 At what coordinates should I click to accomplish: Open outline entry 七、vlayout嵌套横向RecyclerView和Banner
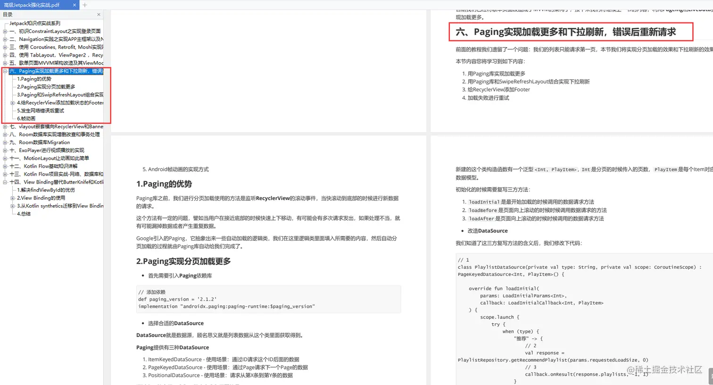[57, 127]
